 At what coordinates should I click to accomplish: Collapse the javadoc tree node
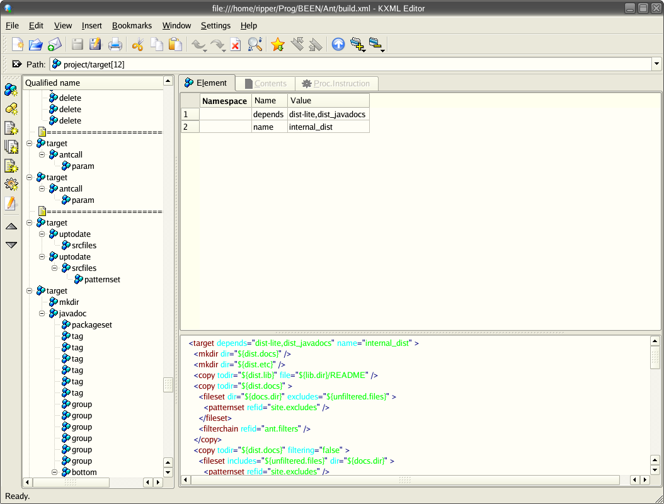click(42, 313)
